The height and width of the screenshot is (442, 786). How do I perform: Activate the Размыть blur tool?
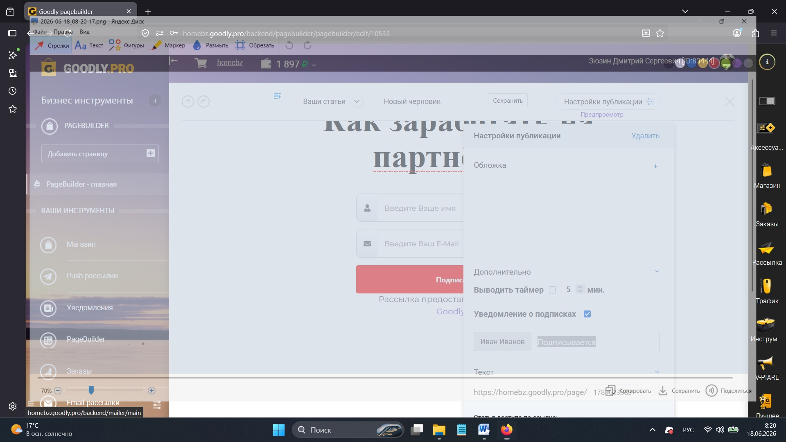(210, 45)
